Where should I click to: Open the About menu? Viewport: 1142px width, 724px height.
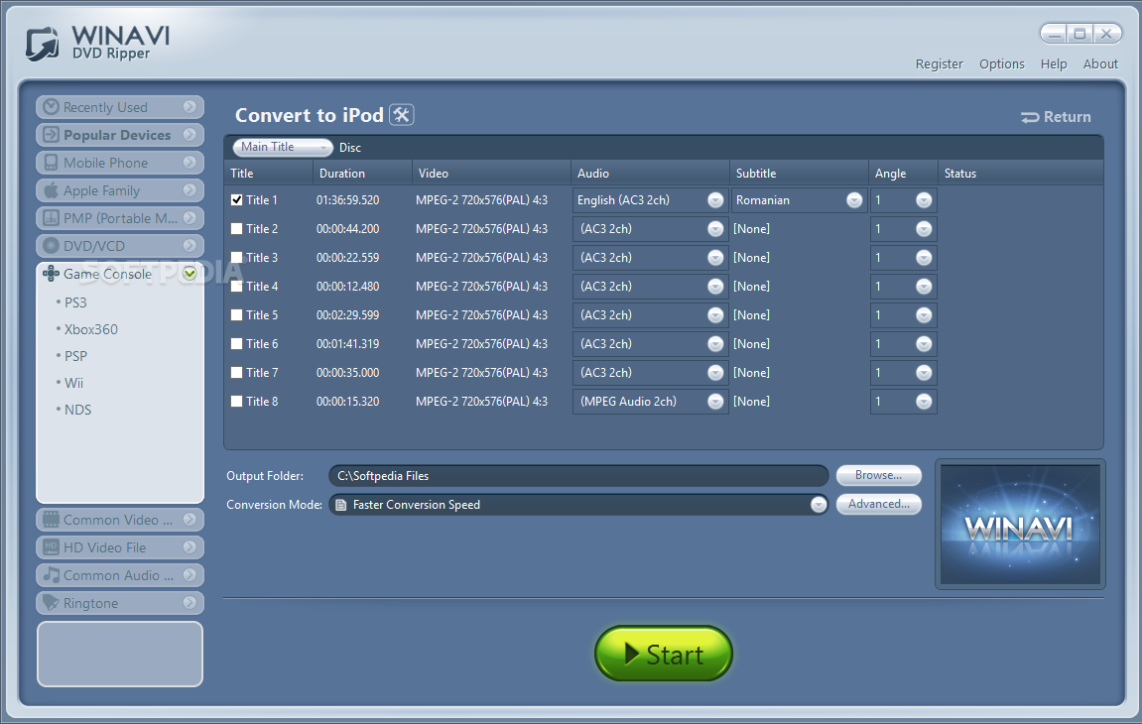point(1099,64)
